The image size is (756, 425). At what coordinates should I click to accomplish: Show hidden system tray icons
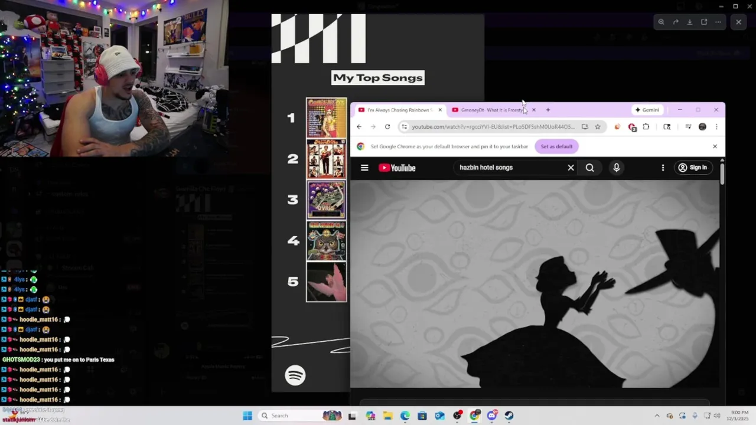[657, 416]
